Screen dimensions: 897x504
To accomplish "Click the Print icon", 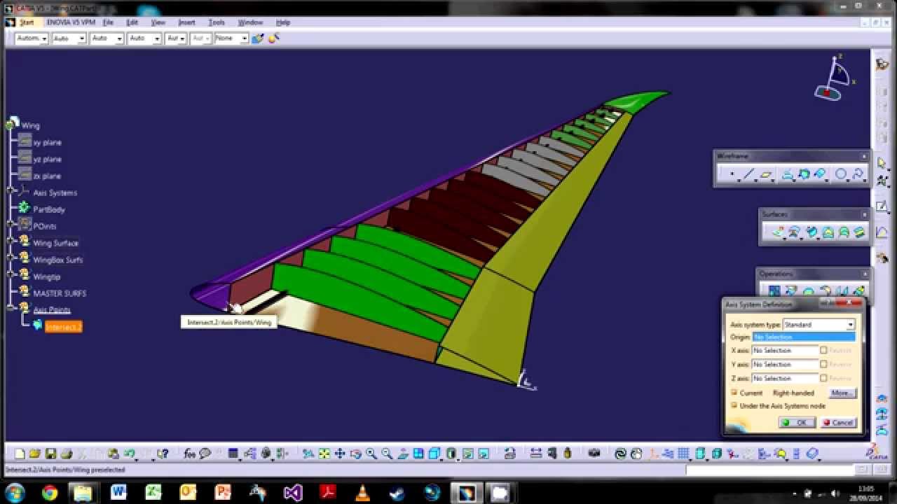I will (x=66, y=454).
